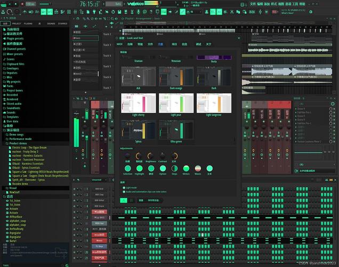Click the Meters color swatch
Screen dimensions: 339x267
(x=186, y=168)
